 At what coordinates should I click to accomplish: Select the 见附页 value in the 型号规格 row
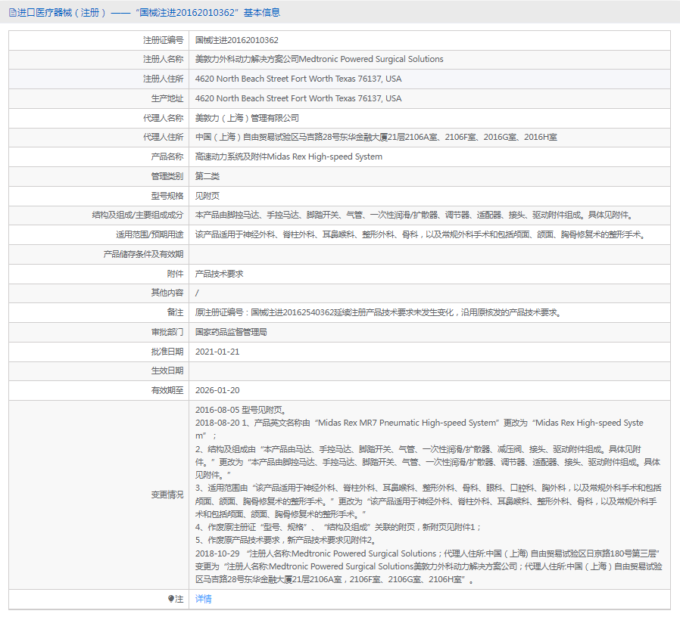207,196
